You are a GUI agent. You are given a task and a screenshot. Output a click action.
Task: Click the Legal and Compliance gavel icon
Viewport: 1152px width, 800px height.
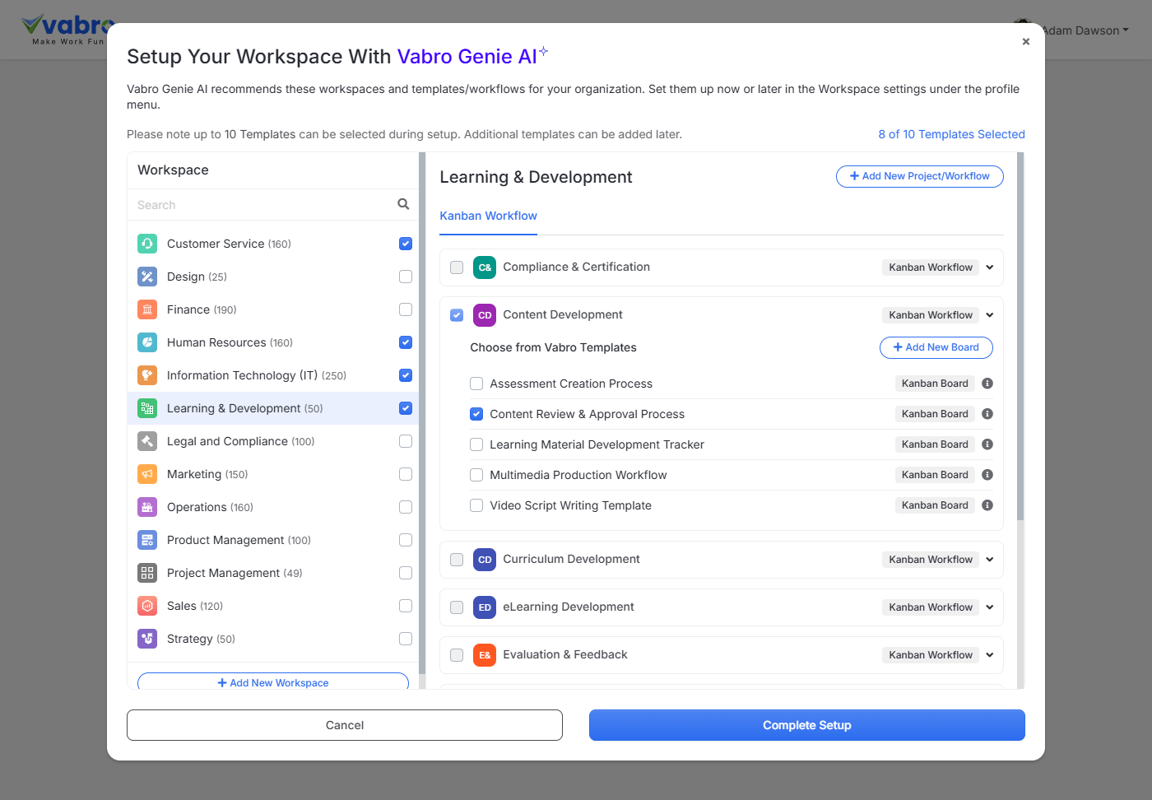pyautogui.click(x=147, y=441)
